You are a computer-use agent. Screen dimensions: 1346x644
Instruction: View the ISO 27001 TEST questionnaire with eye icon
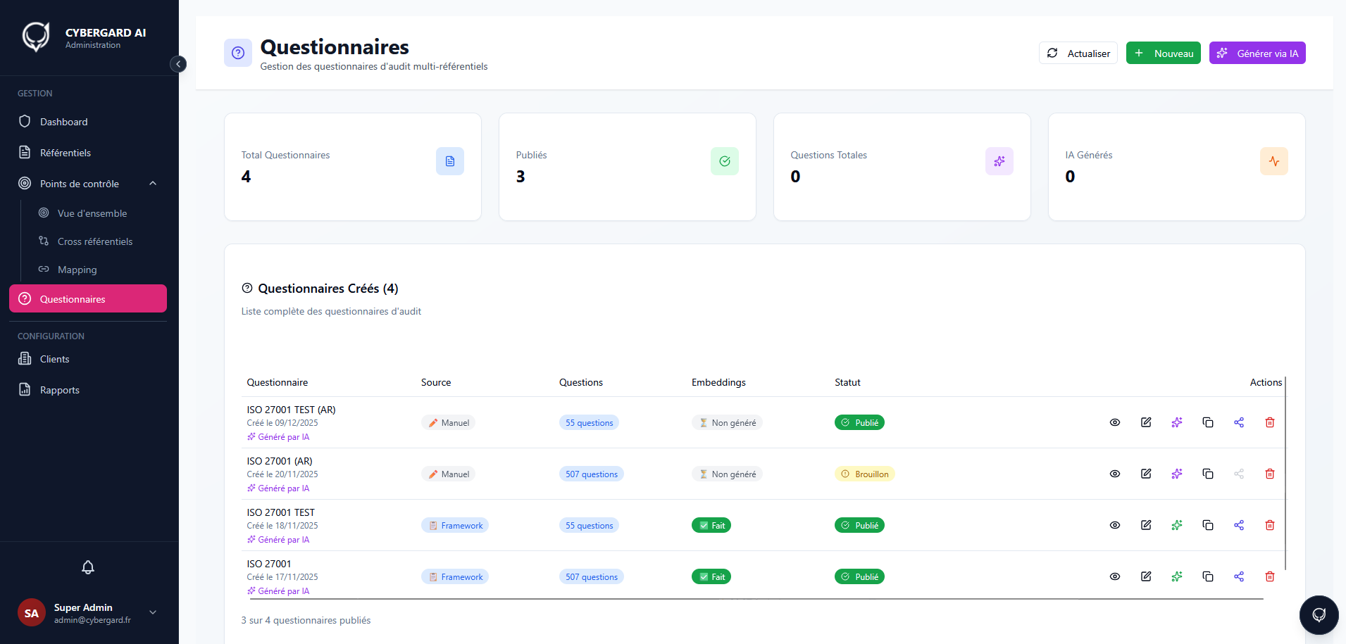(1115, 525)
